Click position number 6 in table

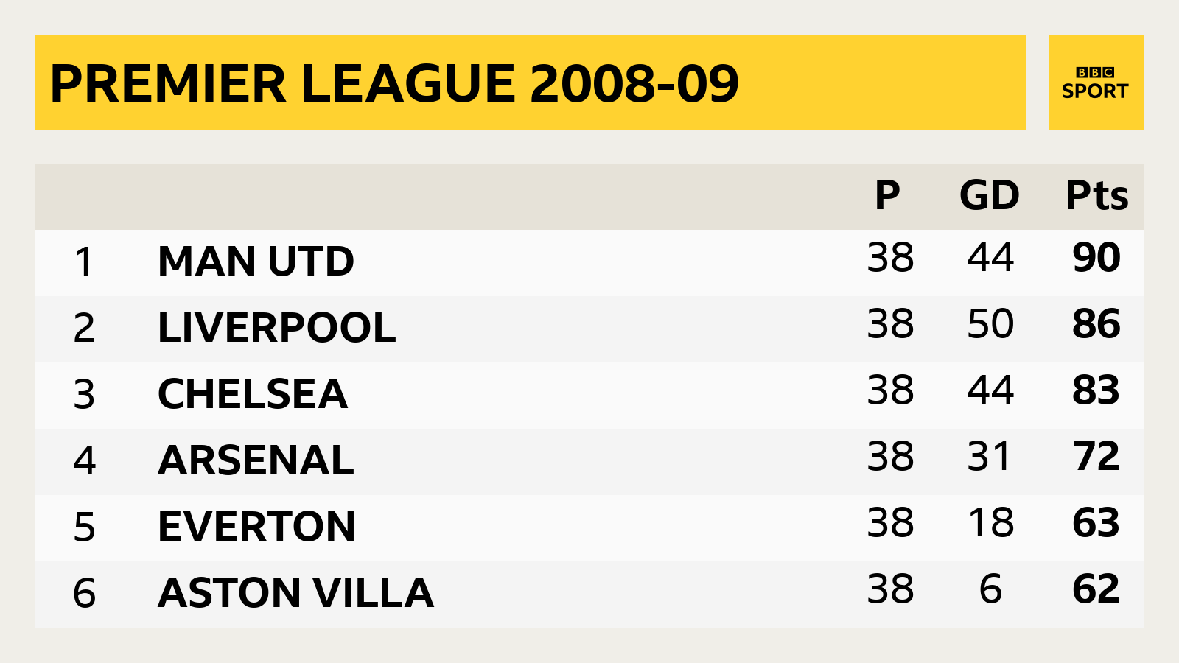coord(84,594)
